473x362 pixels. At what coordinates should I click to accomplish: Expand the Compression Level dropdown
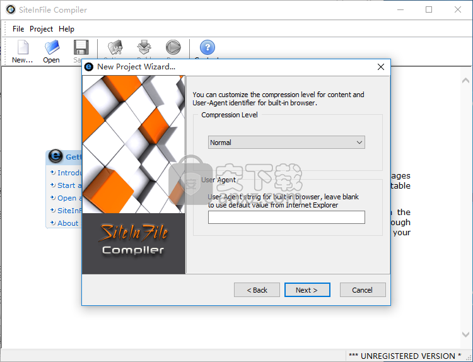[x=286, y=143]
